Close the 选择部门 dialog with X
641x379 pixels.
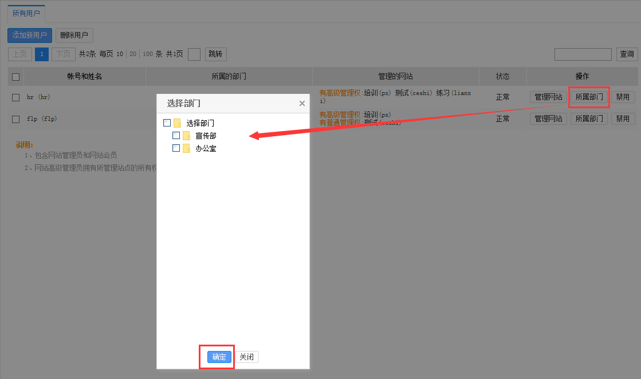point(302,104)
